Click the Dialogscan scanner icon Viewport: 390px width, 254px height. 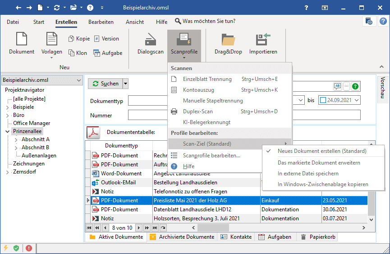click(x=150, y=40)
